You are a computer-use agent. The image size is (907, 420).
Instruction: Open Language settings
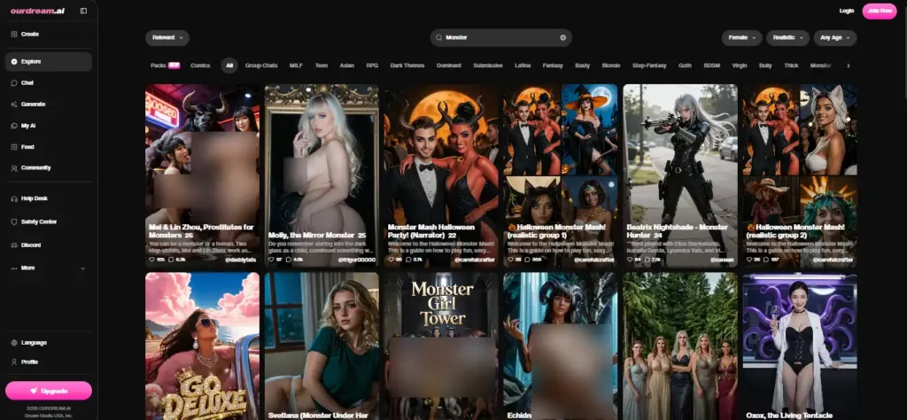coord(49,343)
